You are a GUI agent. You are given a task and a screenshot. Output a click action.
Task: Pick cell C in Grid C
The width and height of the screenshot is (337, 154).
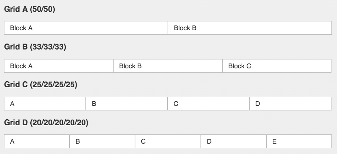209,104
